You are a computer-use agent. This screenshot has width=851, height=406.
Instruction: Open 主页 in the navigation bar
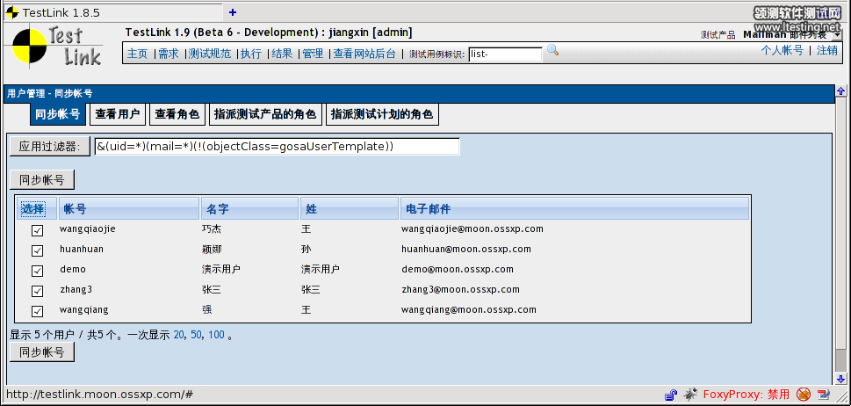click(x=137, y=54)
